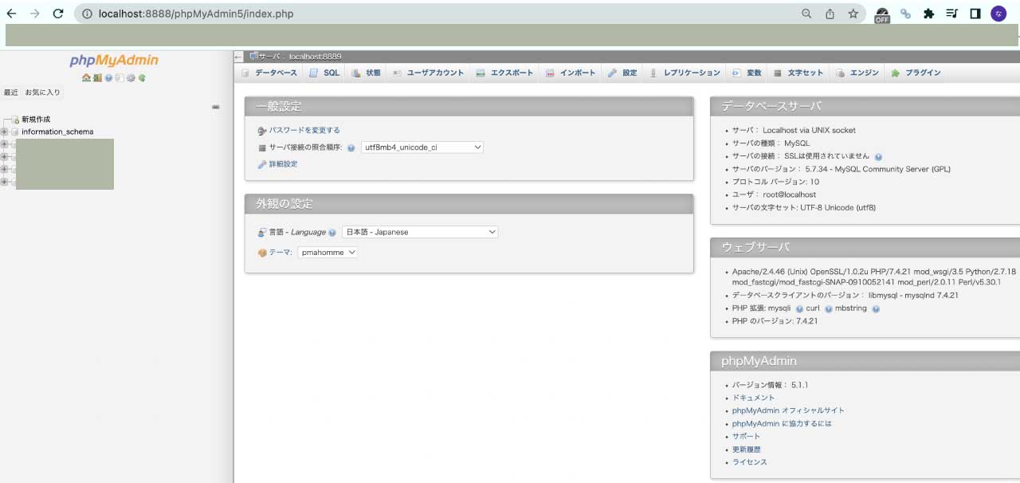Open the utf8mb4_unicode_ci collation dropdown
1020x483 pixels.
422,147
